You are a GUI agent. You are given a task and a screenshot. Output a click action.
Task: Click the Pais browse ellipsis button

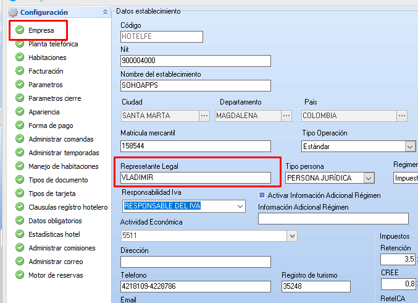tap(402, 116)
